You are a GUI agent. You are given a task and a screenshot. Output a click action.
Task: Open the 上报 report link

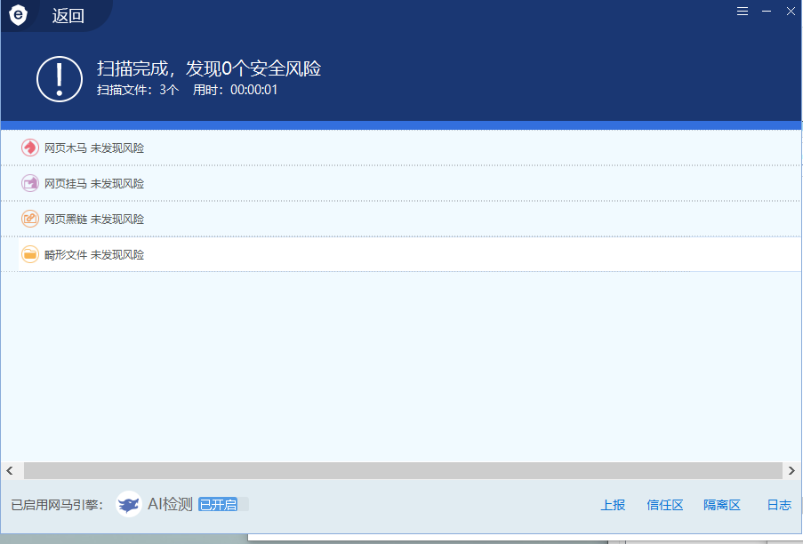pyautogui.click(x=613, y=505)
